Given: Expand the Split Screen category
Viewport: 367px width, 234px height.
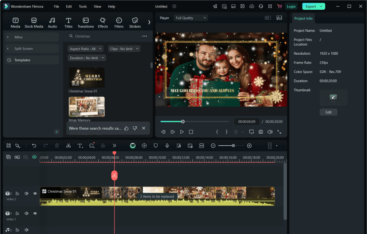Looking at the screenshot, I should [x=32, y=49].
